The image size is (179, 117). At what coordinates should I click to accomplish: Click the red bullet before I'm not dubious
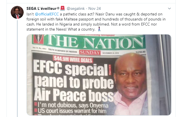click(x=36, y=104)
